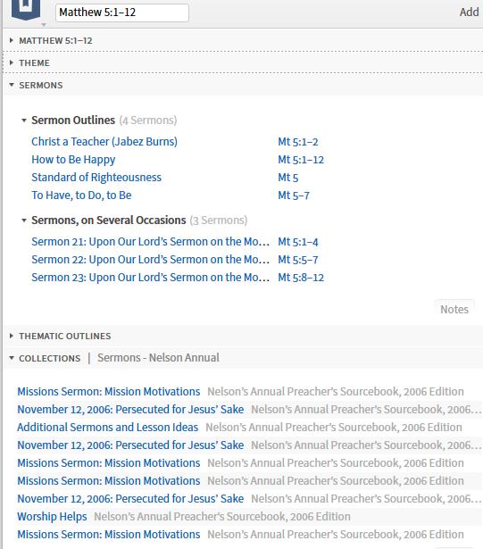This screenshot has width=483, height=549.
Task: Open the Standard of Righteousness outline
Action: coord(96,178)
